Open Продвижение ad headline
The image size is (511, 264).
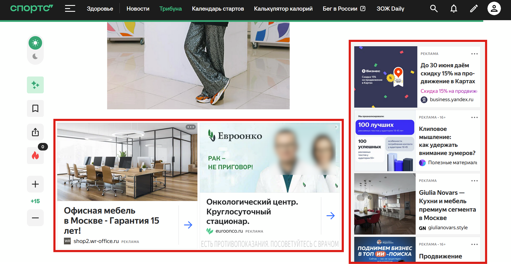441,256
